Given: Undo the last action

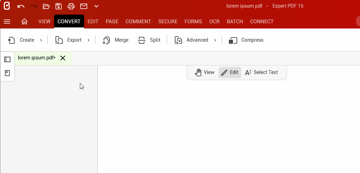Looking at the screenshot, I should (21, 6).
